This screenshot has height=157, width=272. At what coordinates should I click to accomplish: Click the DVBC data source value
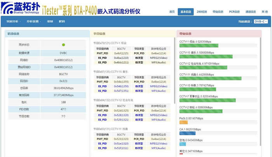63,53
